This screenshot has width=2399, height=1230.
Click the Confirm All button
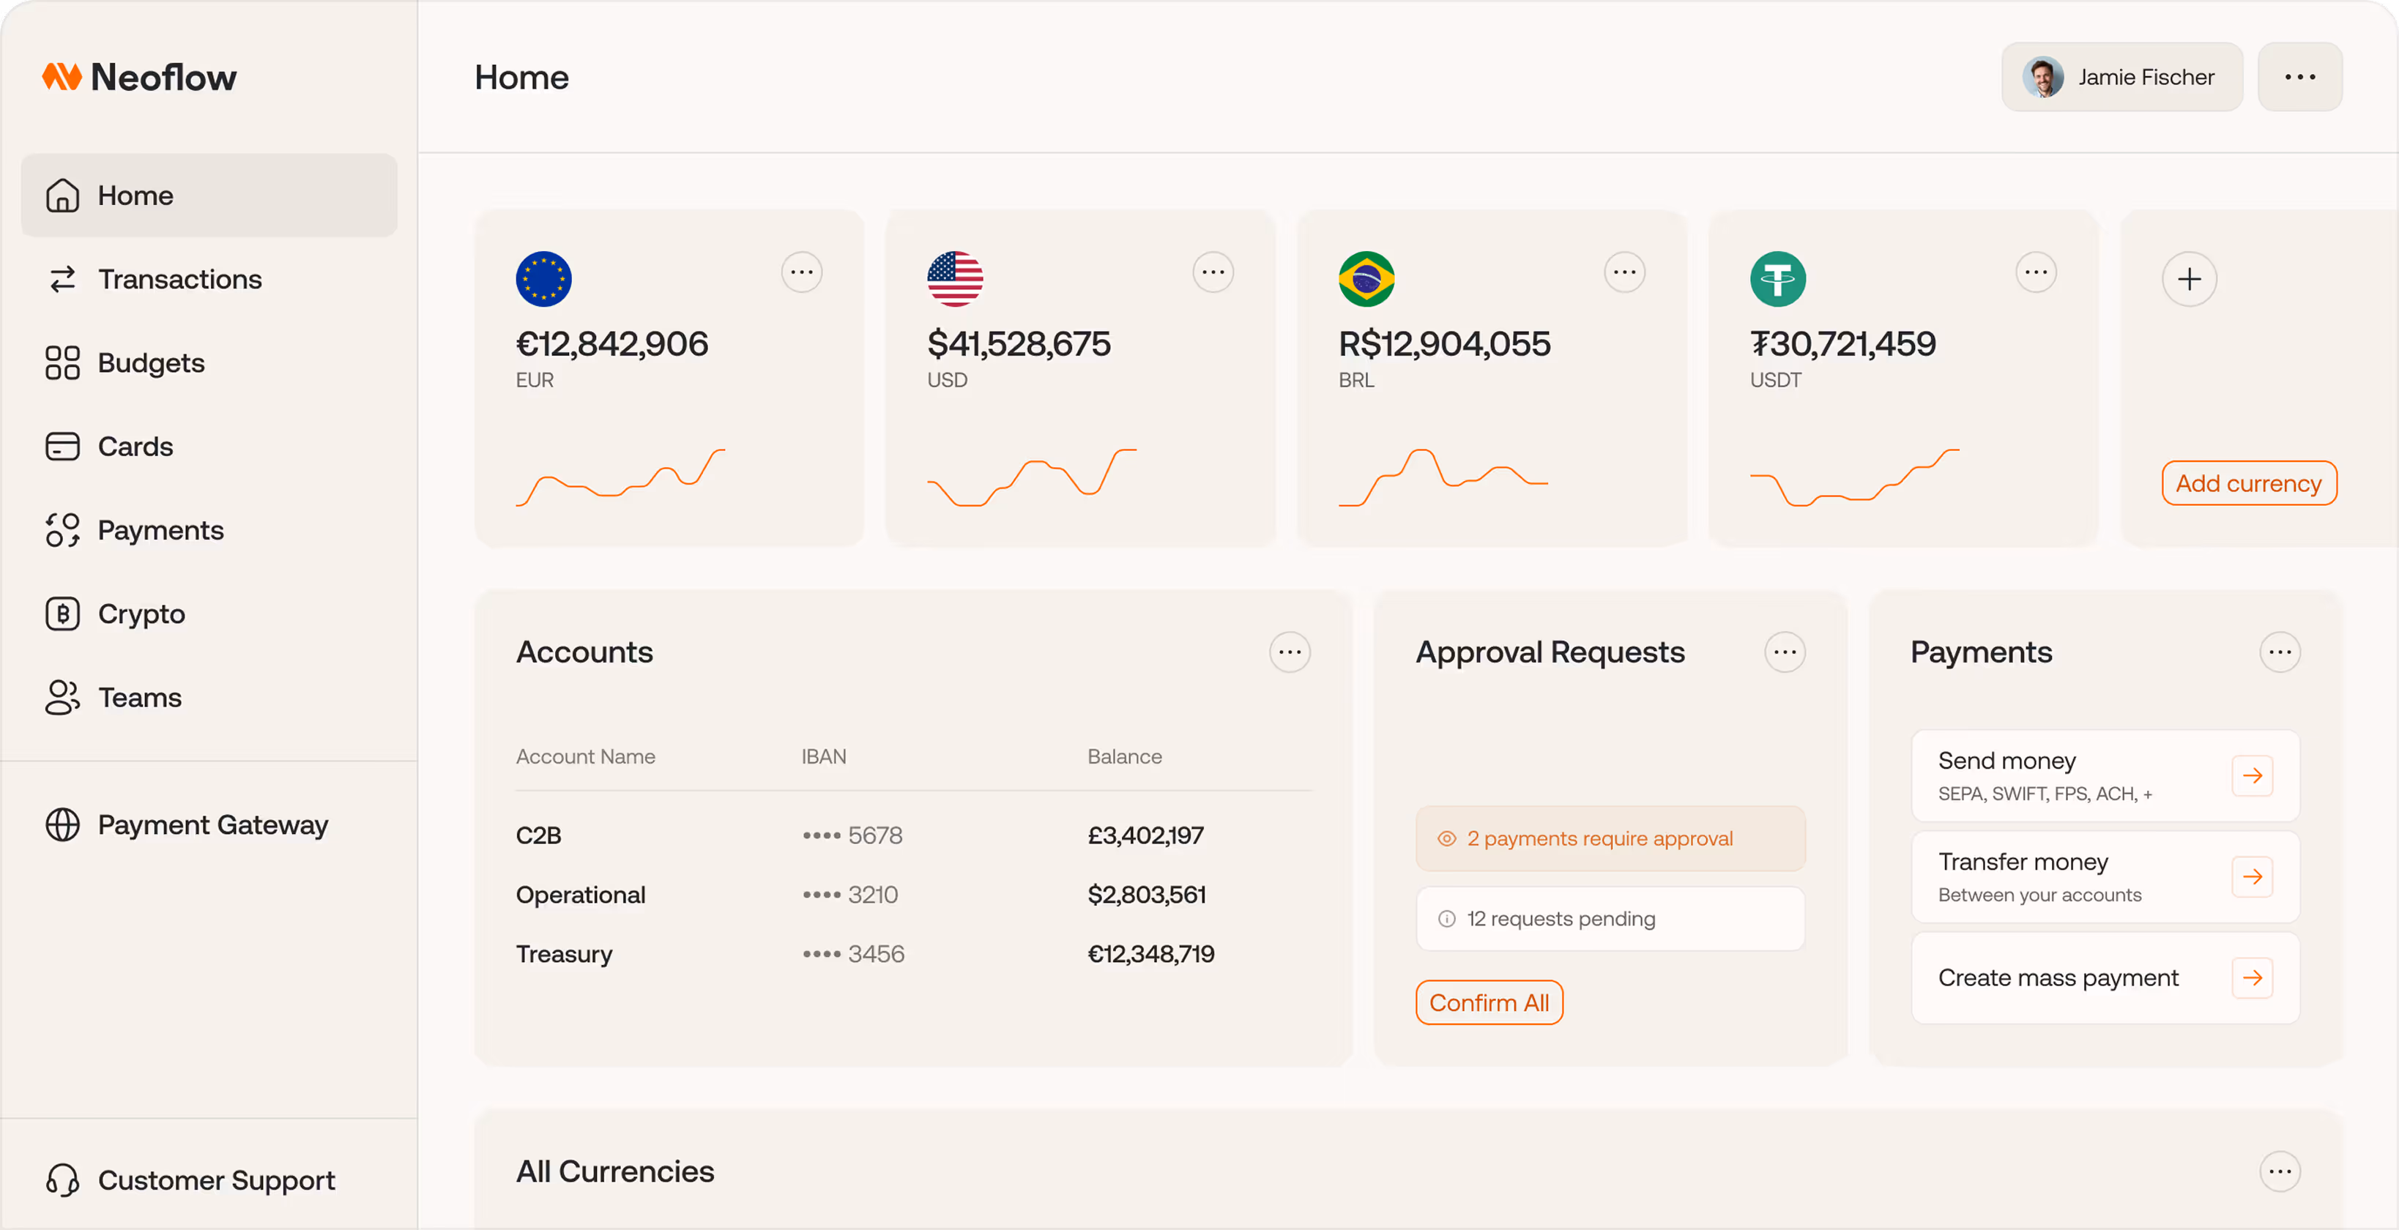[1488, 1002]
